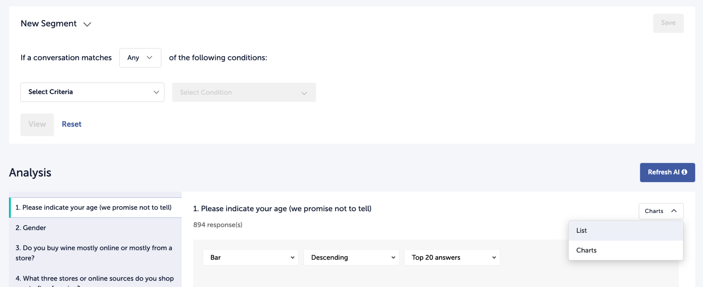Select the Gender question

coord(31,228)
